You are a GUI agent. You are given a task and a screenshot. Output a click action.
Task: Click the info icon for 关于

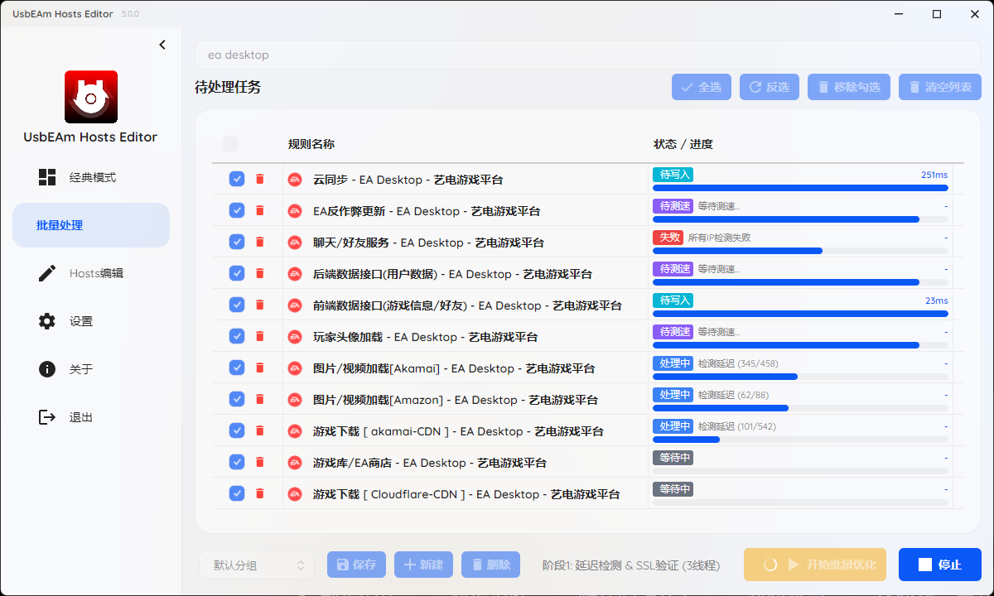pyautogui.click(x=47, y=369)
